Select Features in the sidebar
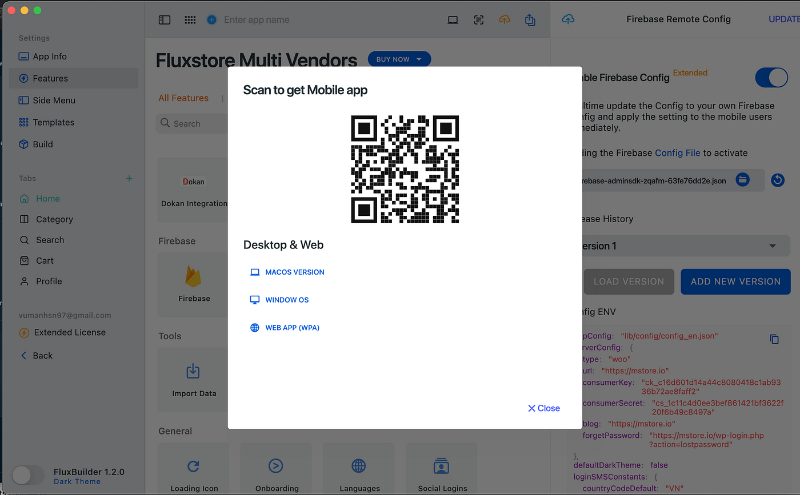Image resolution: width=800 pixels, height=495 pixels. pos(73,78)
